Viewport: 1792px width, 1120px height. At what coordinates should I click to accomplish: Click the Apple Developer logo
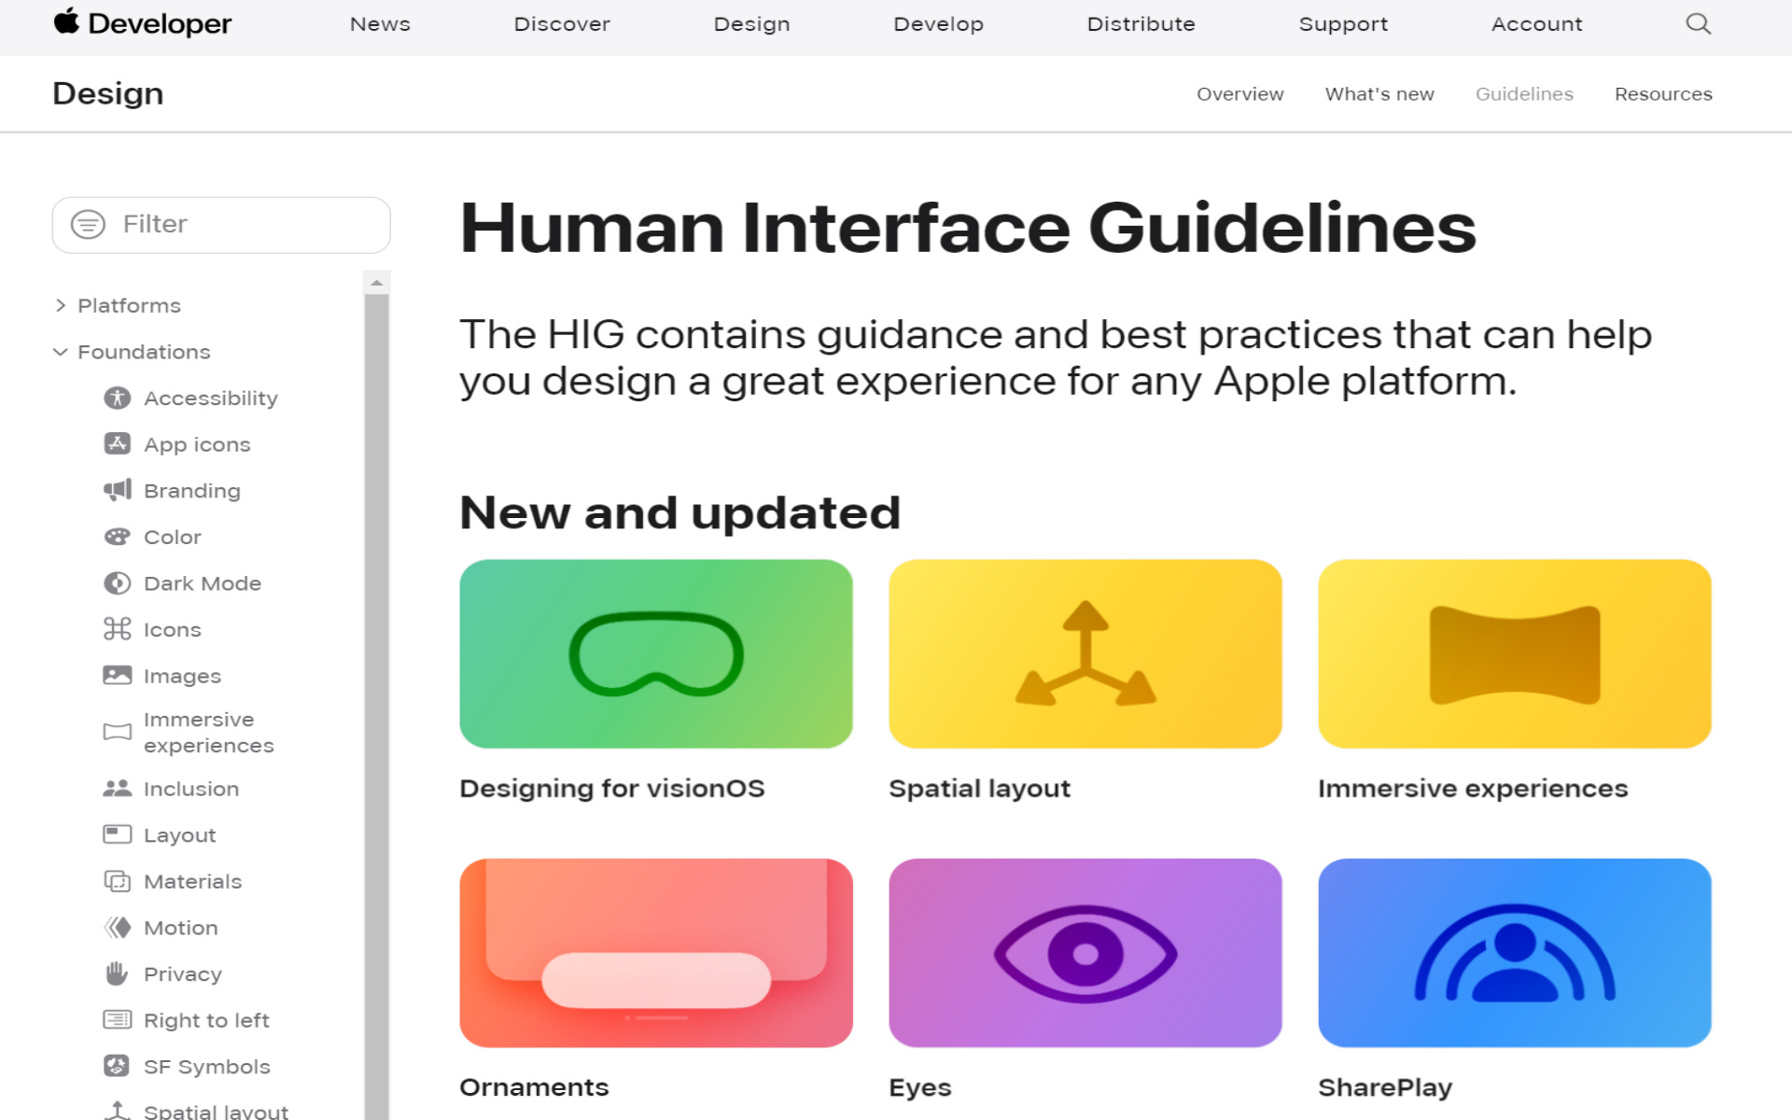coord(143,23)
